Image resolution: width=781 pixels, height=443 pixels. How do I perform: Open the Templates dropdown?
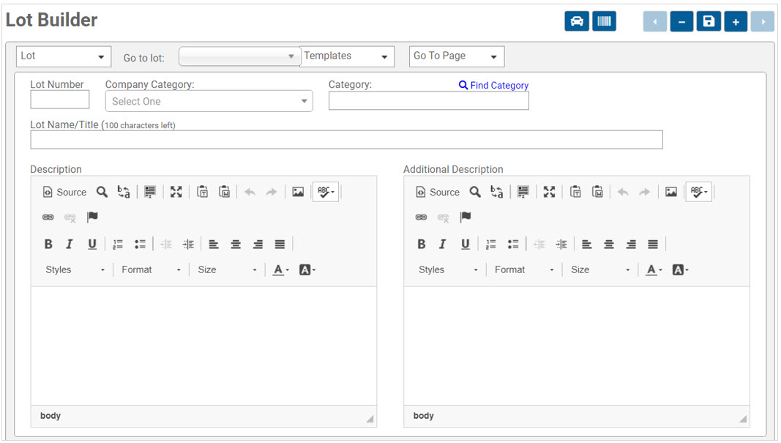click(347, 56)
